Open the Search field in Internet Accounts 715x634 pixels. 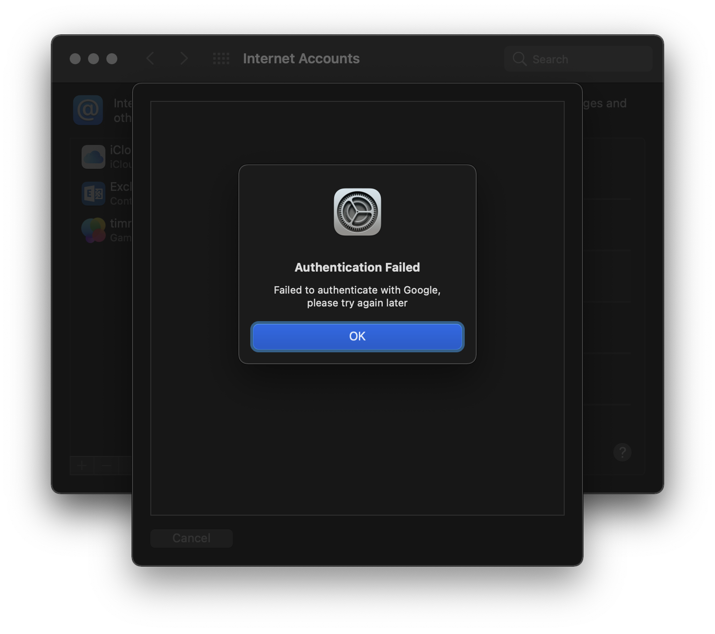point(578,59)
